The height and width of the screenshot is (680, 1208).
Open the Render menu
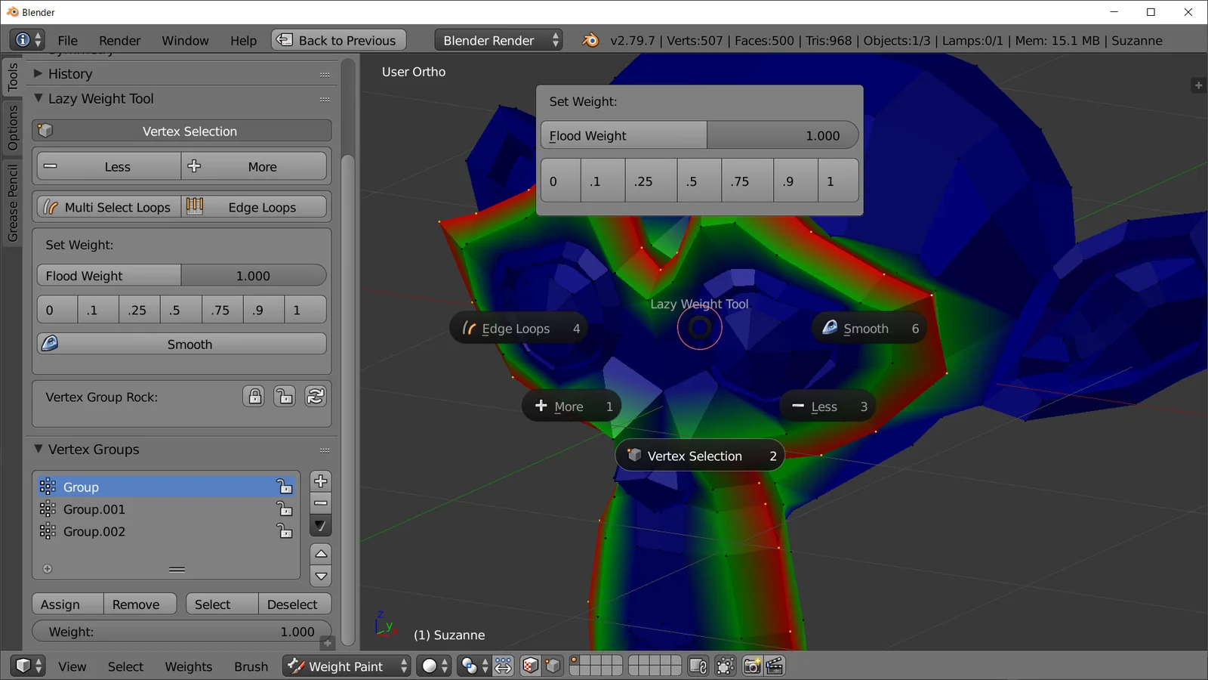click(x=119, y=40)
